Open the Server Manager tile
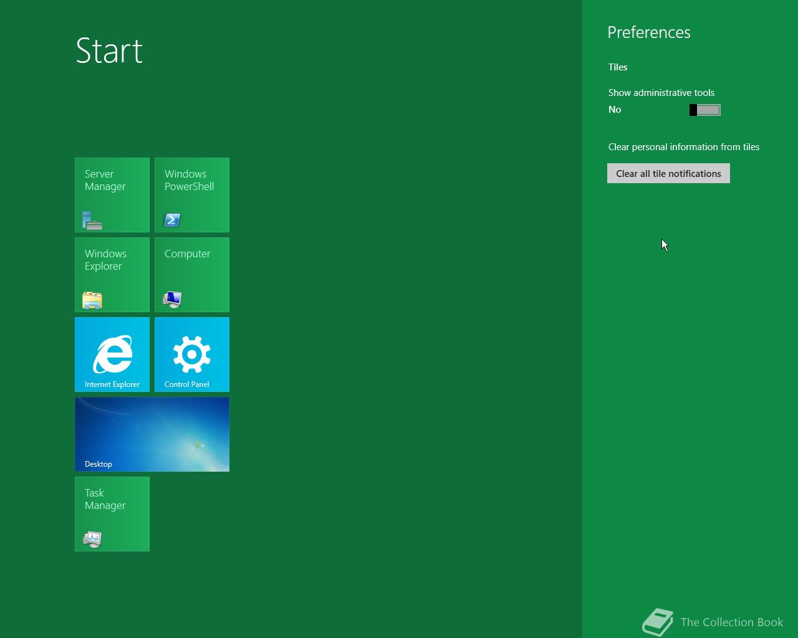The height and width of the screenshot is (638, 798). [x=112, y=195]
